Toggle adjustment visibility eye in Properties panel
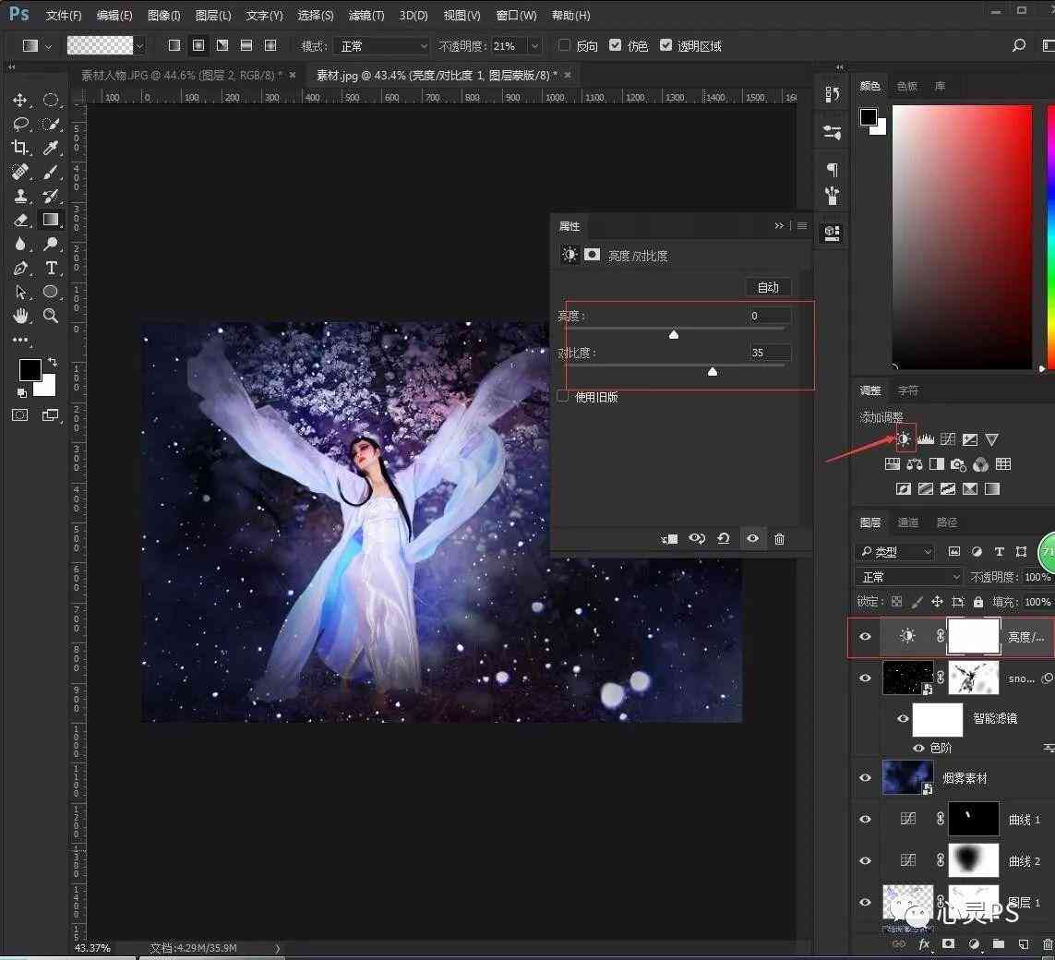The width and height of the screenshot is (1055, 960). pyautogui.click(x=752, y=539)
